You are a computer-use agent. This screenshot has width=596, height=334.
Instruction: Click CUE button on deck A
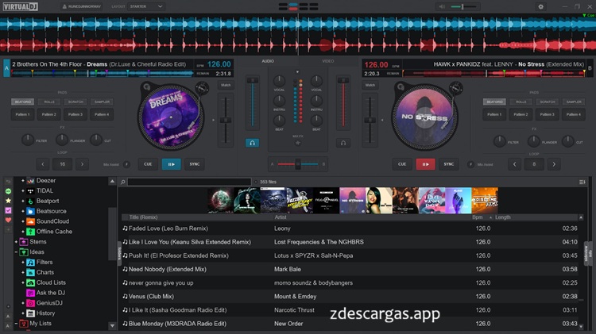pyautogui.click(x=148, y=164)
